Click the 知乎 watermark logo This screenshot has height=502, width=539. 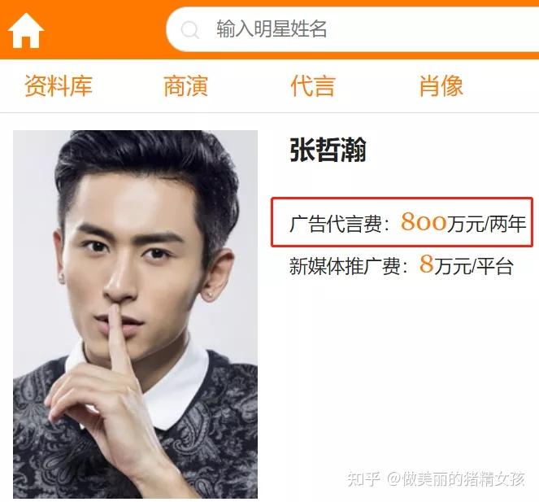(x=363, y=478)
